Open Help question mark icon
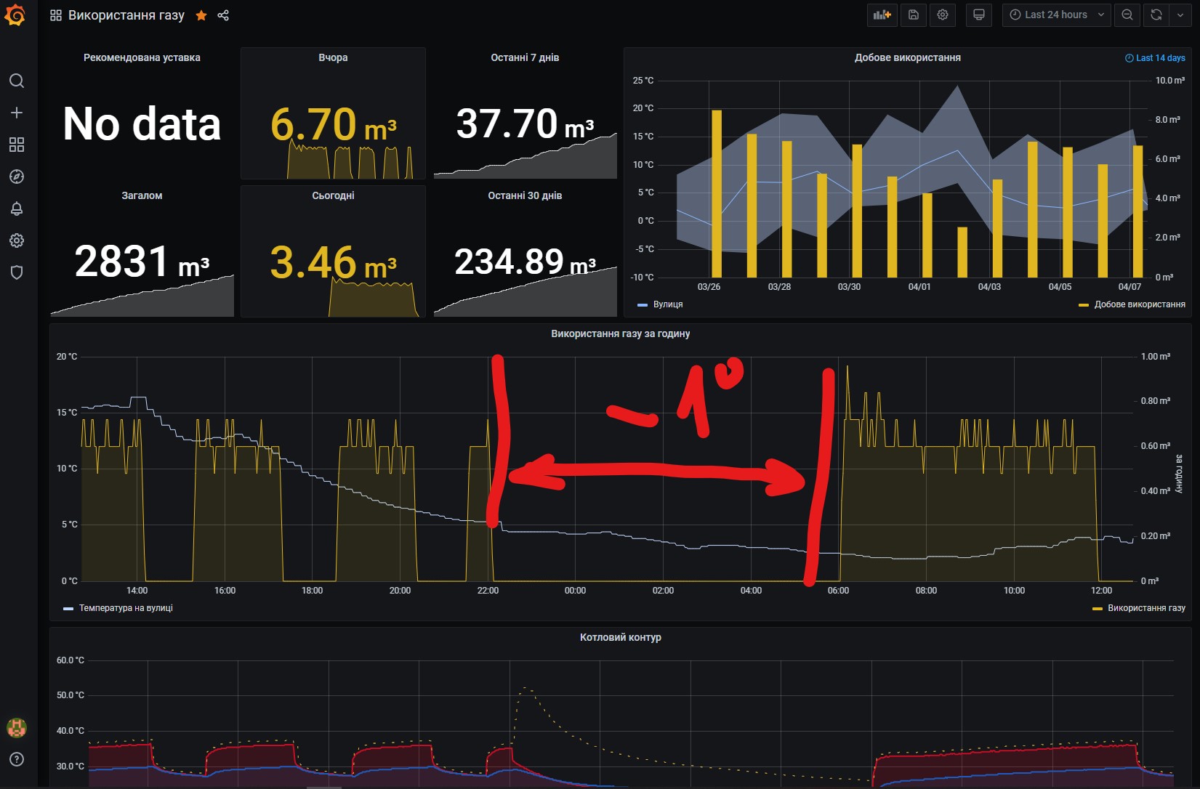This screenshot has height=789, width=1200. tap(17, 759)
